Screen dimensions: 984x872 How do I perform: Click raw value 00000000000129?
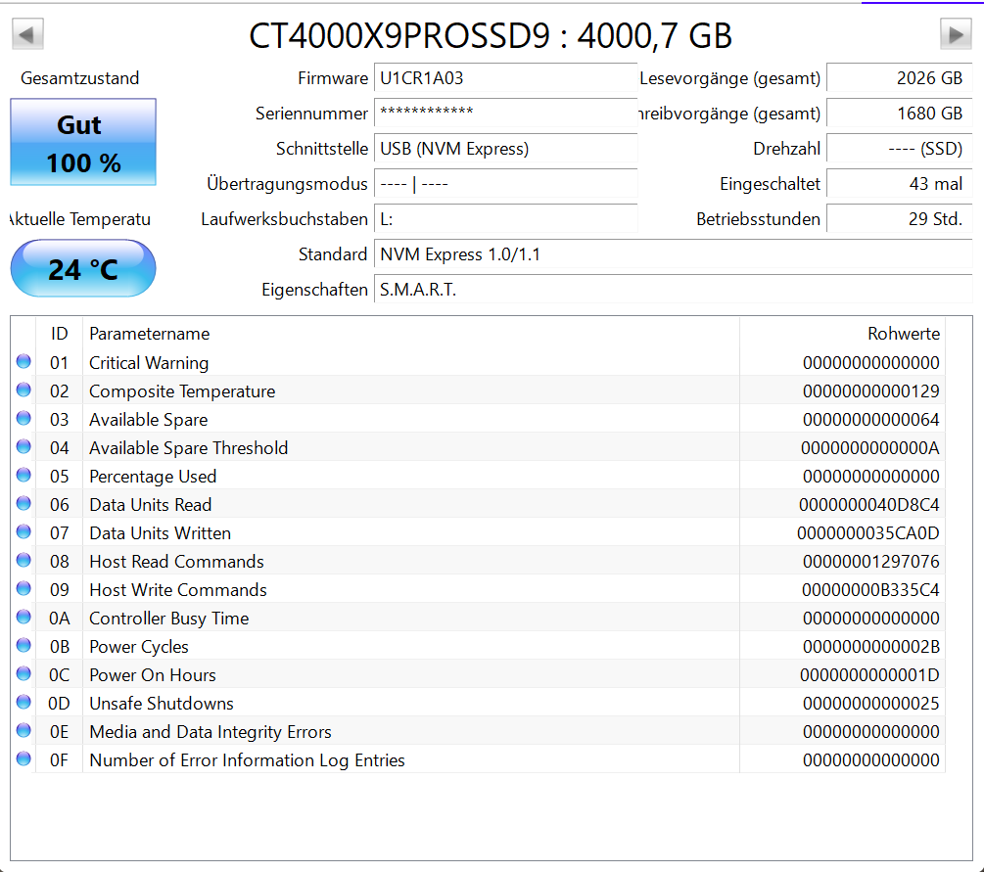pos(871,391)
